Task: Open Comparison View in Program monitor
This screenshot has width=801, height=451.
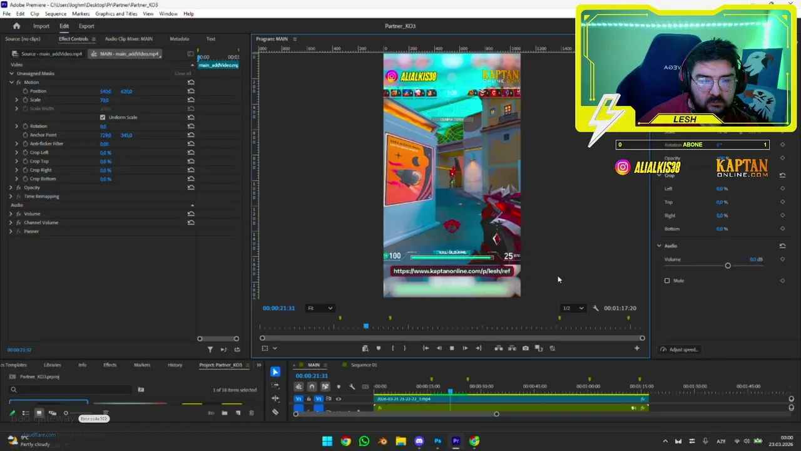Action: [x=539, y=348]
